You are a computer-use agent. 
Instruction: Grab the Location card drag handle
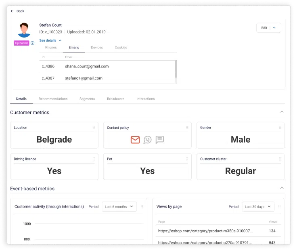94,128
